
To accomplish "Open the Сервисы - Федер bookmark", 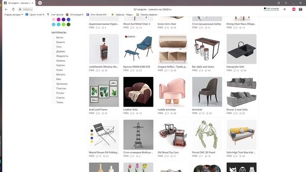I will point(122,15).
